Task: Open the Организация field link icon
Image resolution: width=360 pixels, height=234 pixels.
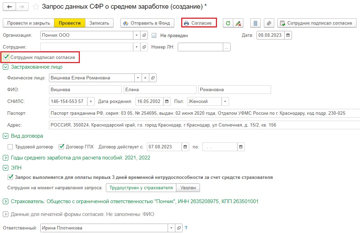Action: tap(144, 35)
